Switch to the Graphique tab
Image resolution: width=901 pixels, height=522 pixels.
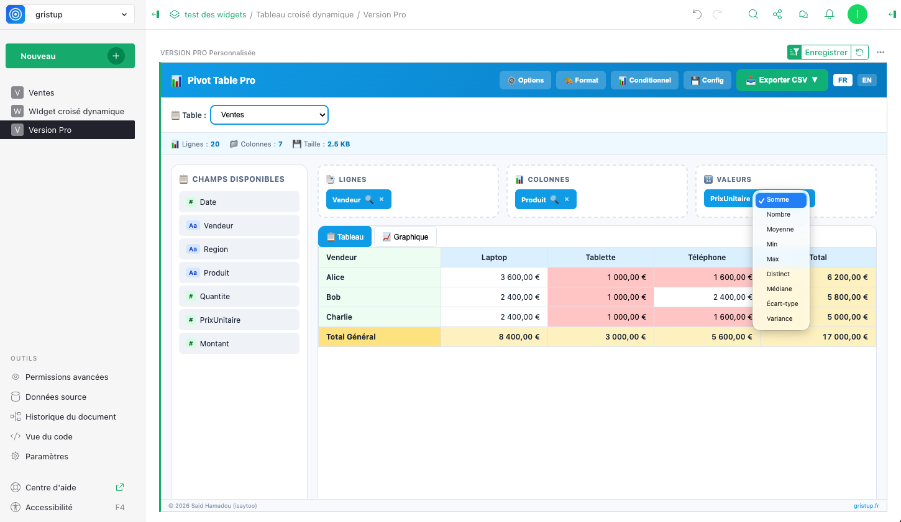tap(405, 237)
